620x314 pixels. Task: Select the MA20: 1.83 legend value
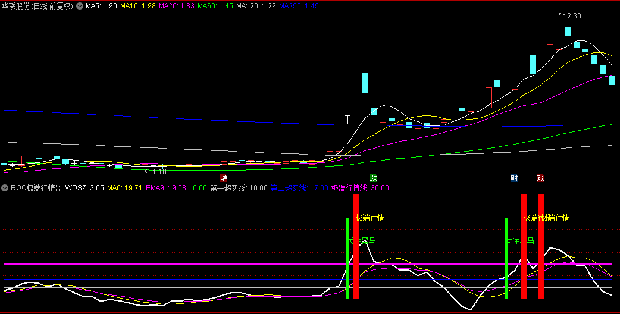coord(177,6)
